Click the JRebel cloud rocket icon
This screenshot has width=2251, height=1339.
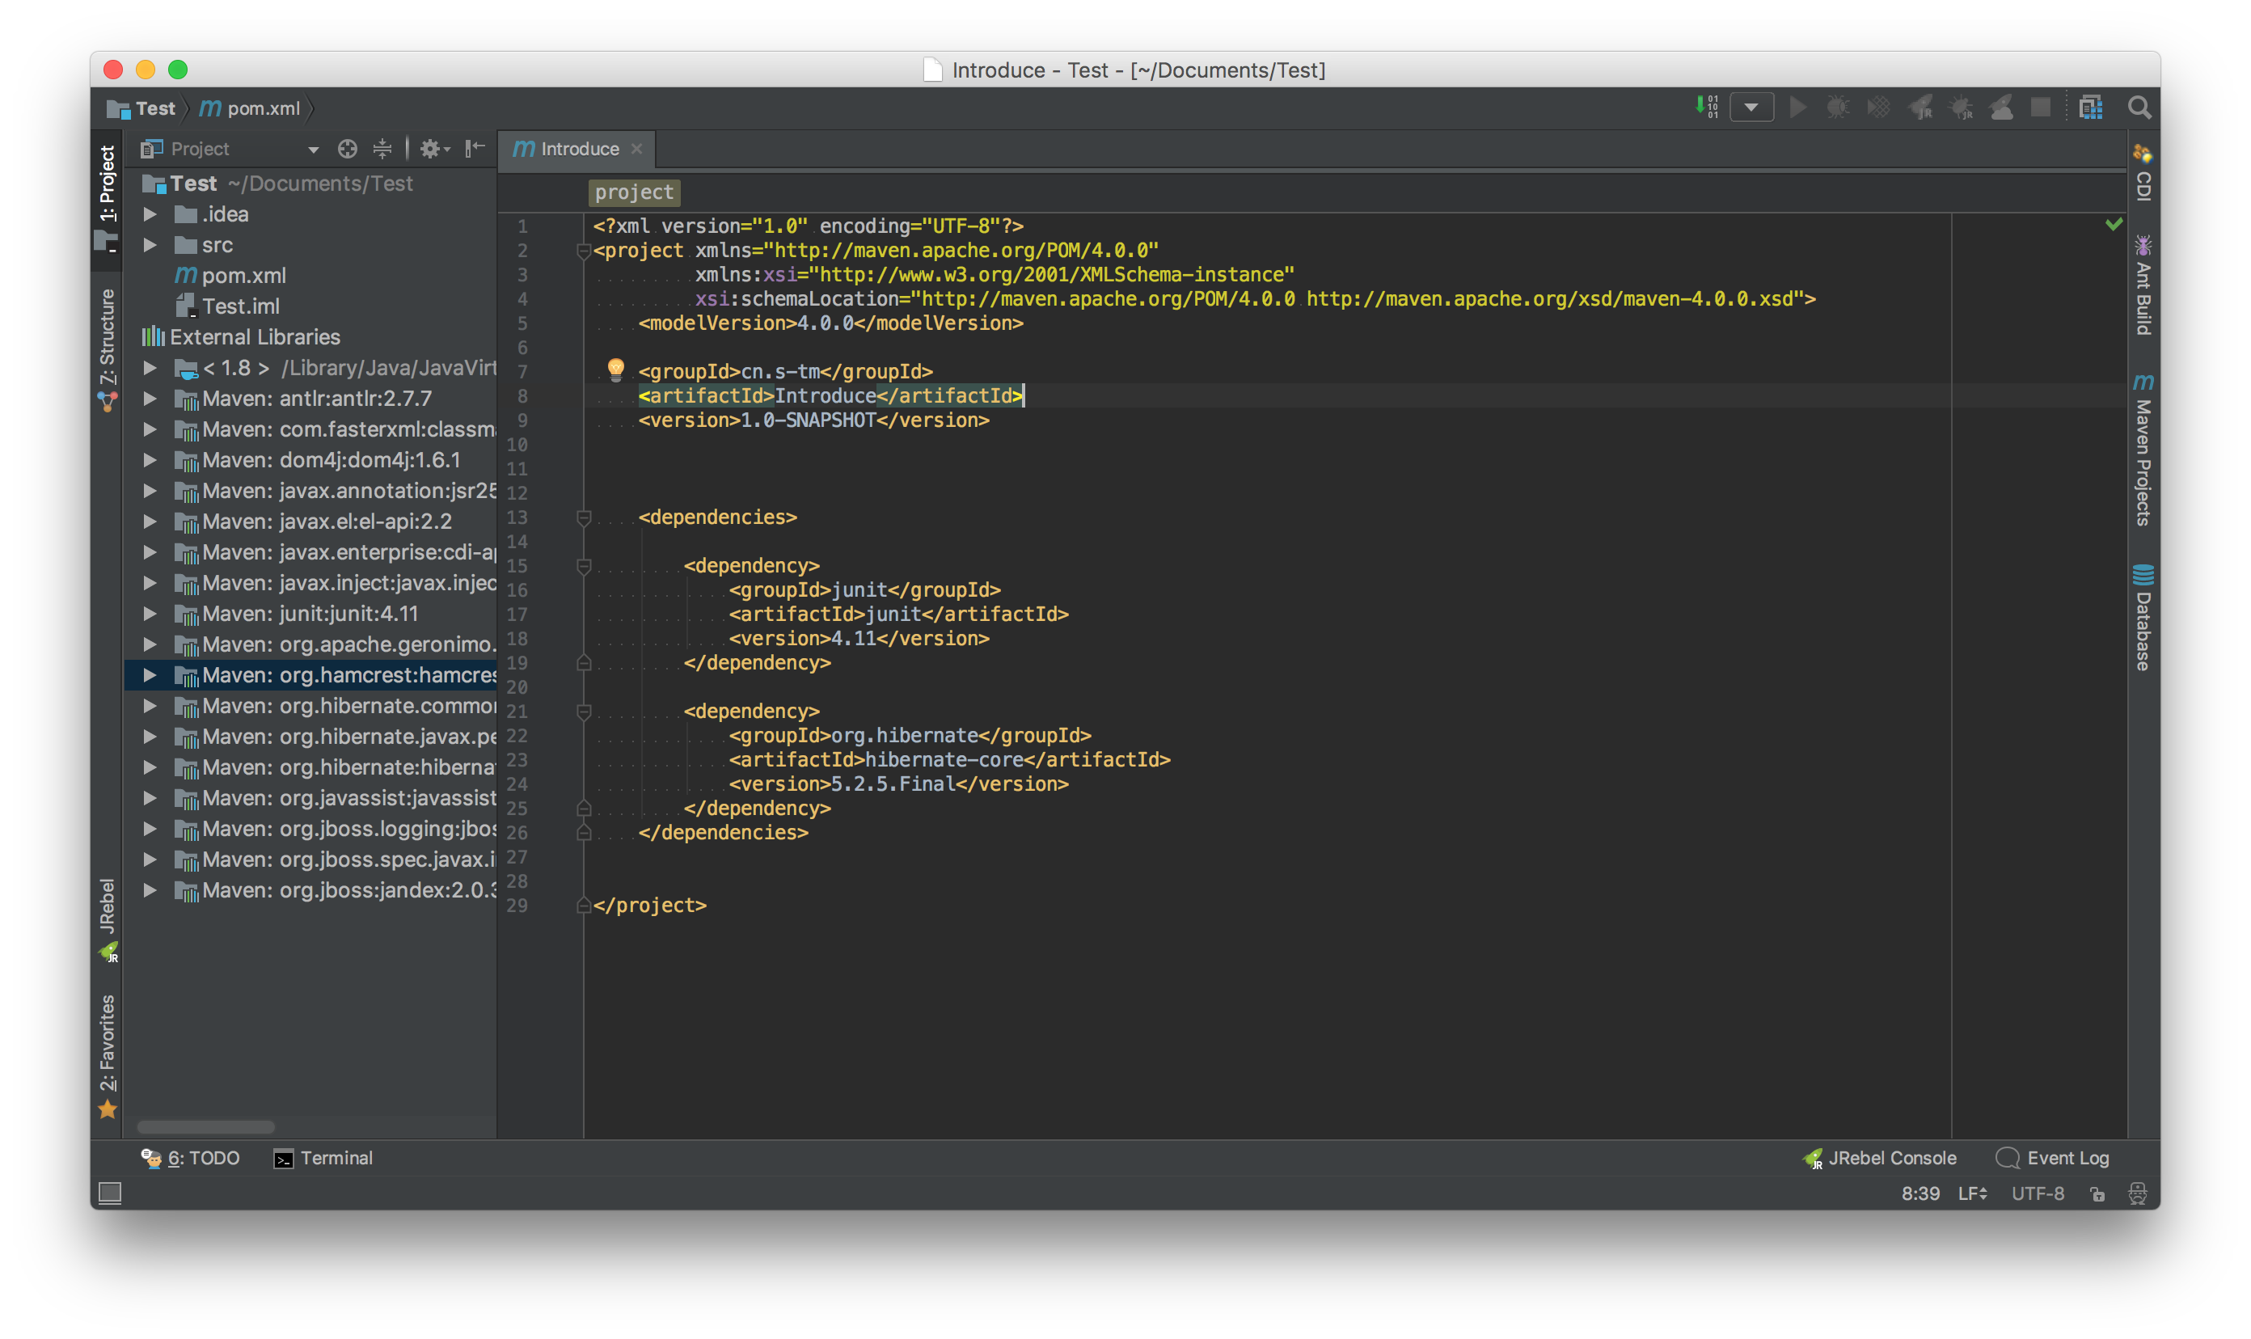(2001, 108)
